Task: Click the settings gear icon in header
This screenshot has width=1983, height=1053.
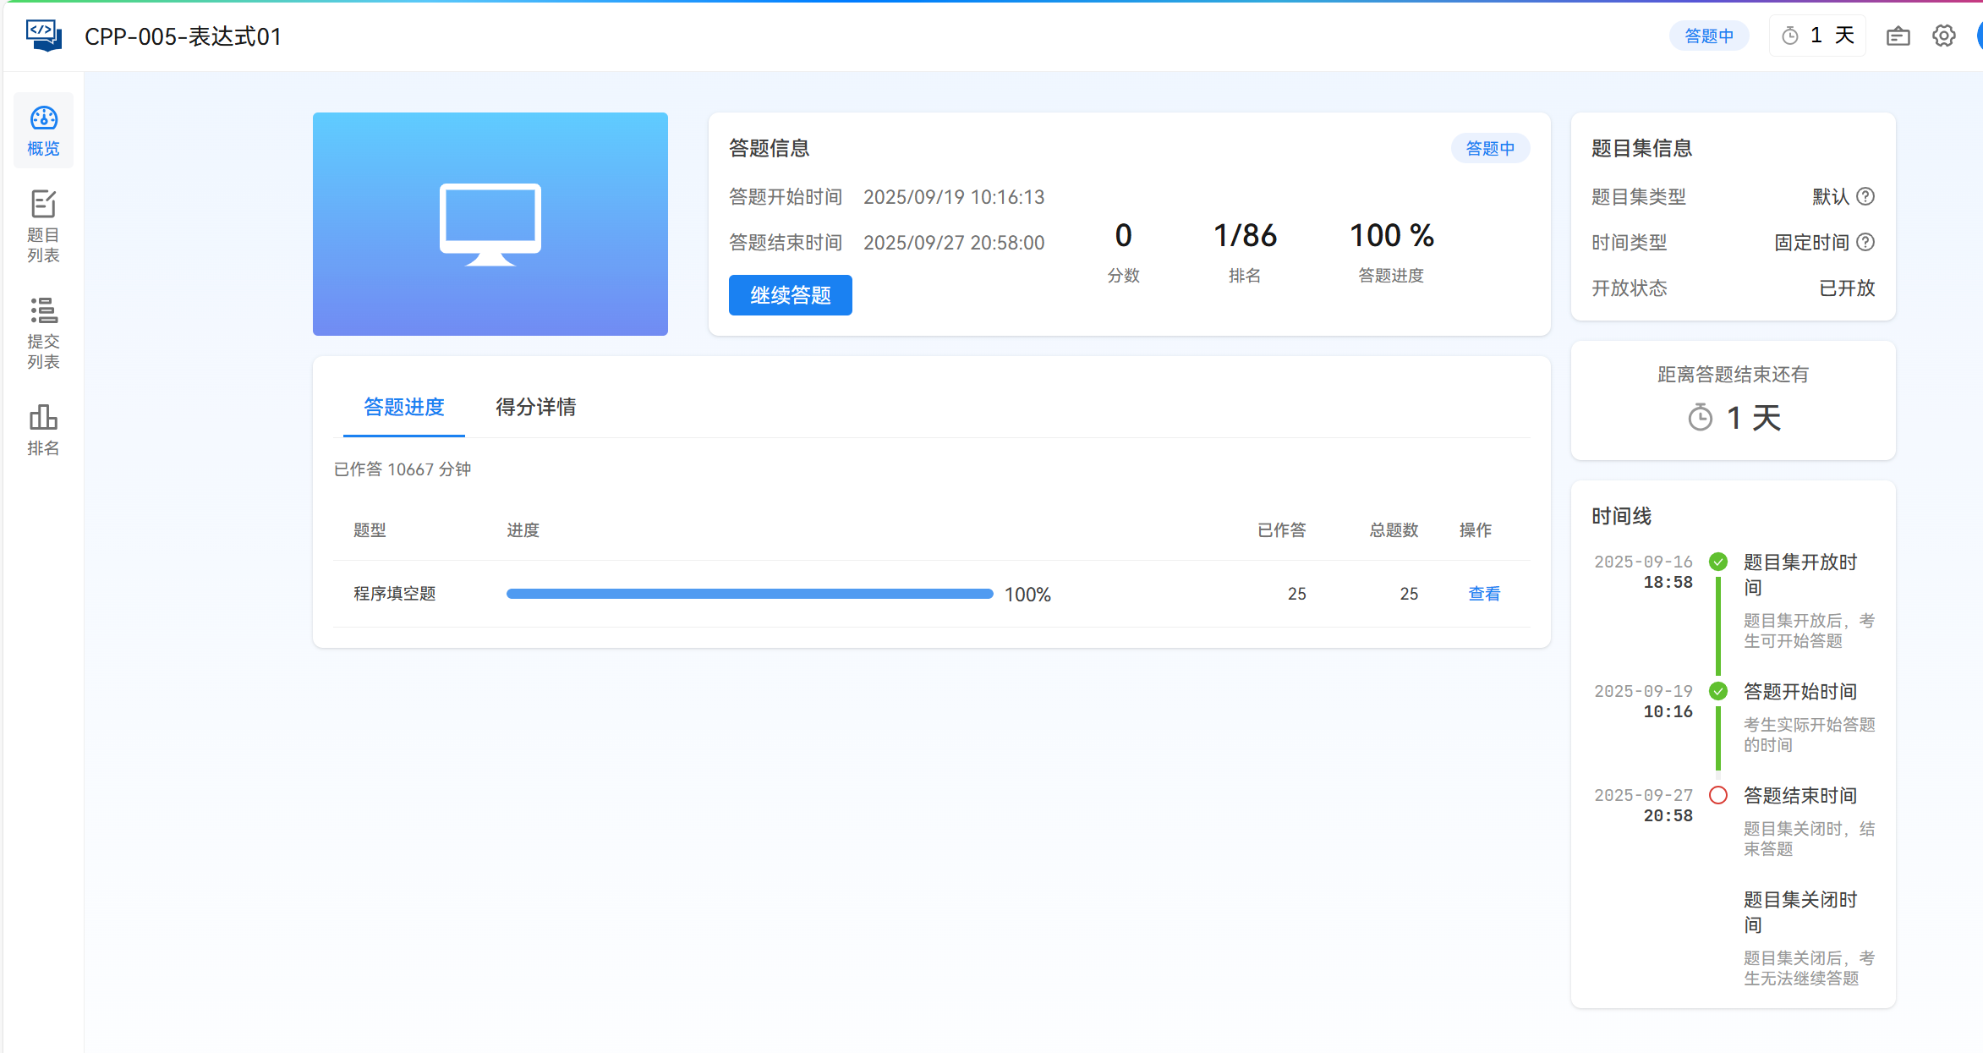Action: click(1943, 36)
